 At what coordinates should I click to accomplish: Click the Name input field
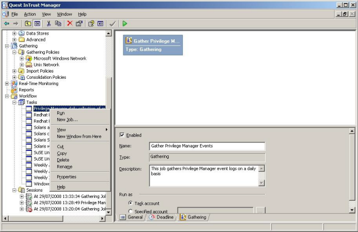point(207,146)
